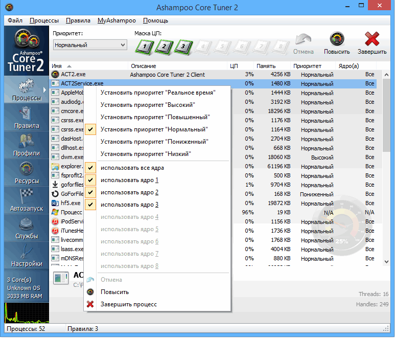The image size is (395, 338).
Task: Open the Файл menu
Action: [x=15, y=20]
